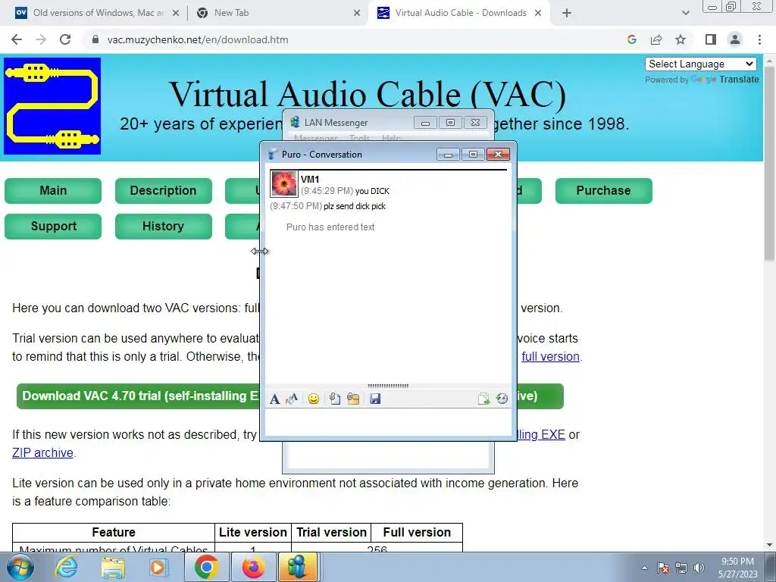Click the send file paperclip icon
Viewport: 776px width, 582px height.
point(334,399)
